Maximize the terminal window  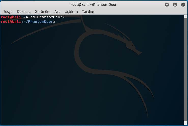pos(175,5)
